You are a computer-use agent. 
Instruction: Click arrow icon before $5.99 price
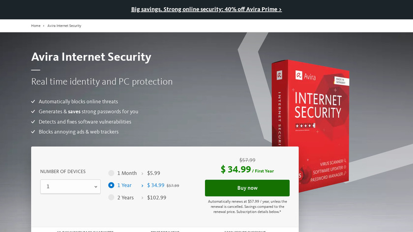click(x=143, y=174)
